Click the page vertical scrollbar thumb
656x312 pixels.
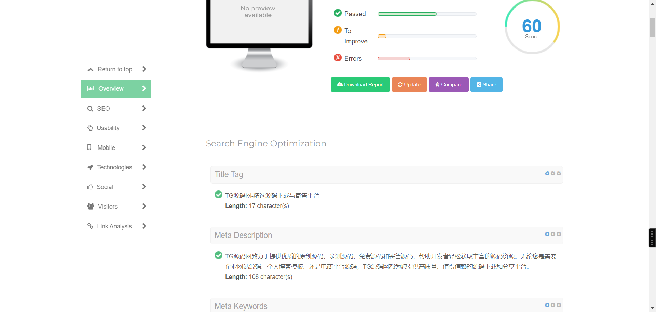coord(652,27)
